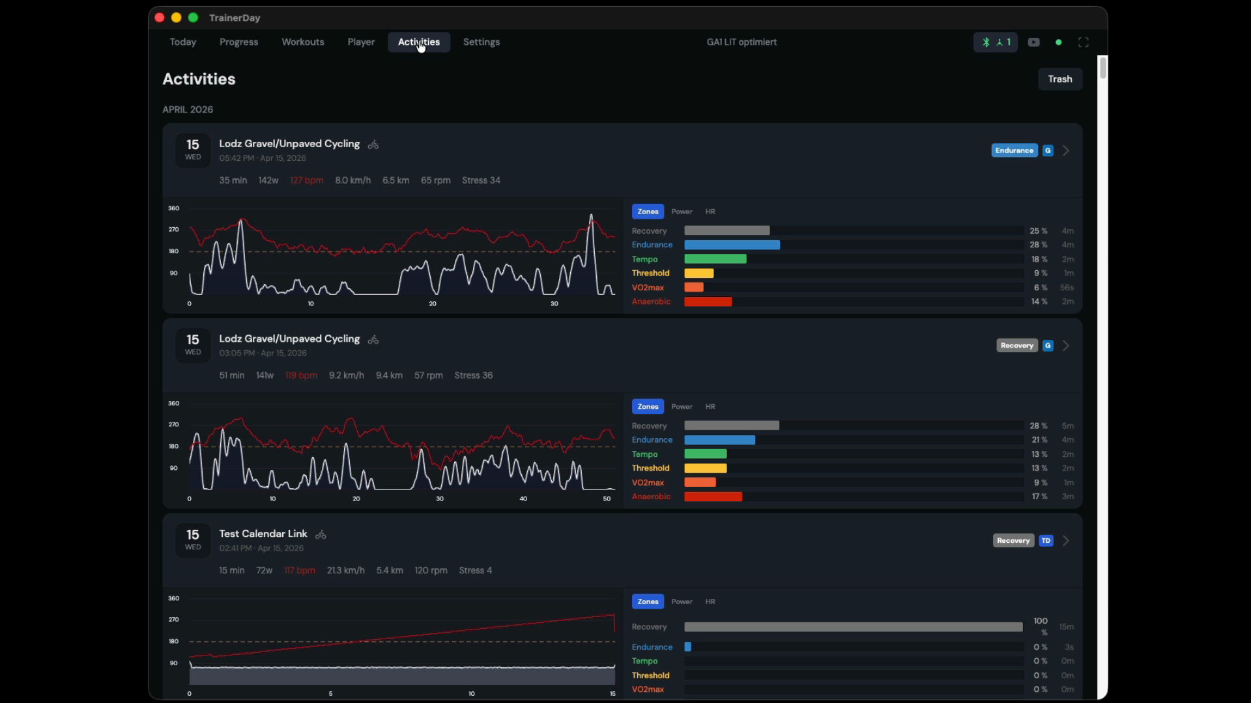This screenshot has width=1251, height=703.
Task: Toggle the Endurance badge on first activity
Action: 1014,150
